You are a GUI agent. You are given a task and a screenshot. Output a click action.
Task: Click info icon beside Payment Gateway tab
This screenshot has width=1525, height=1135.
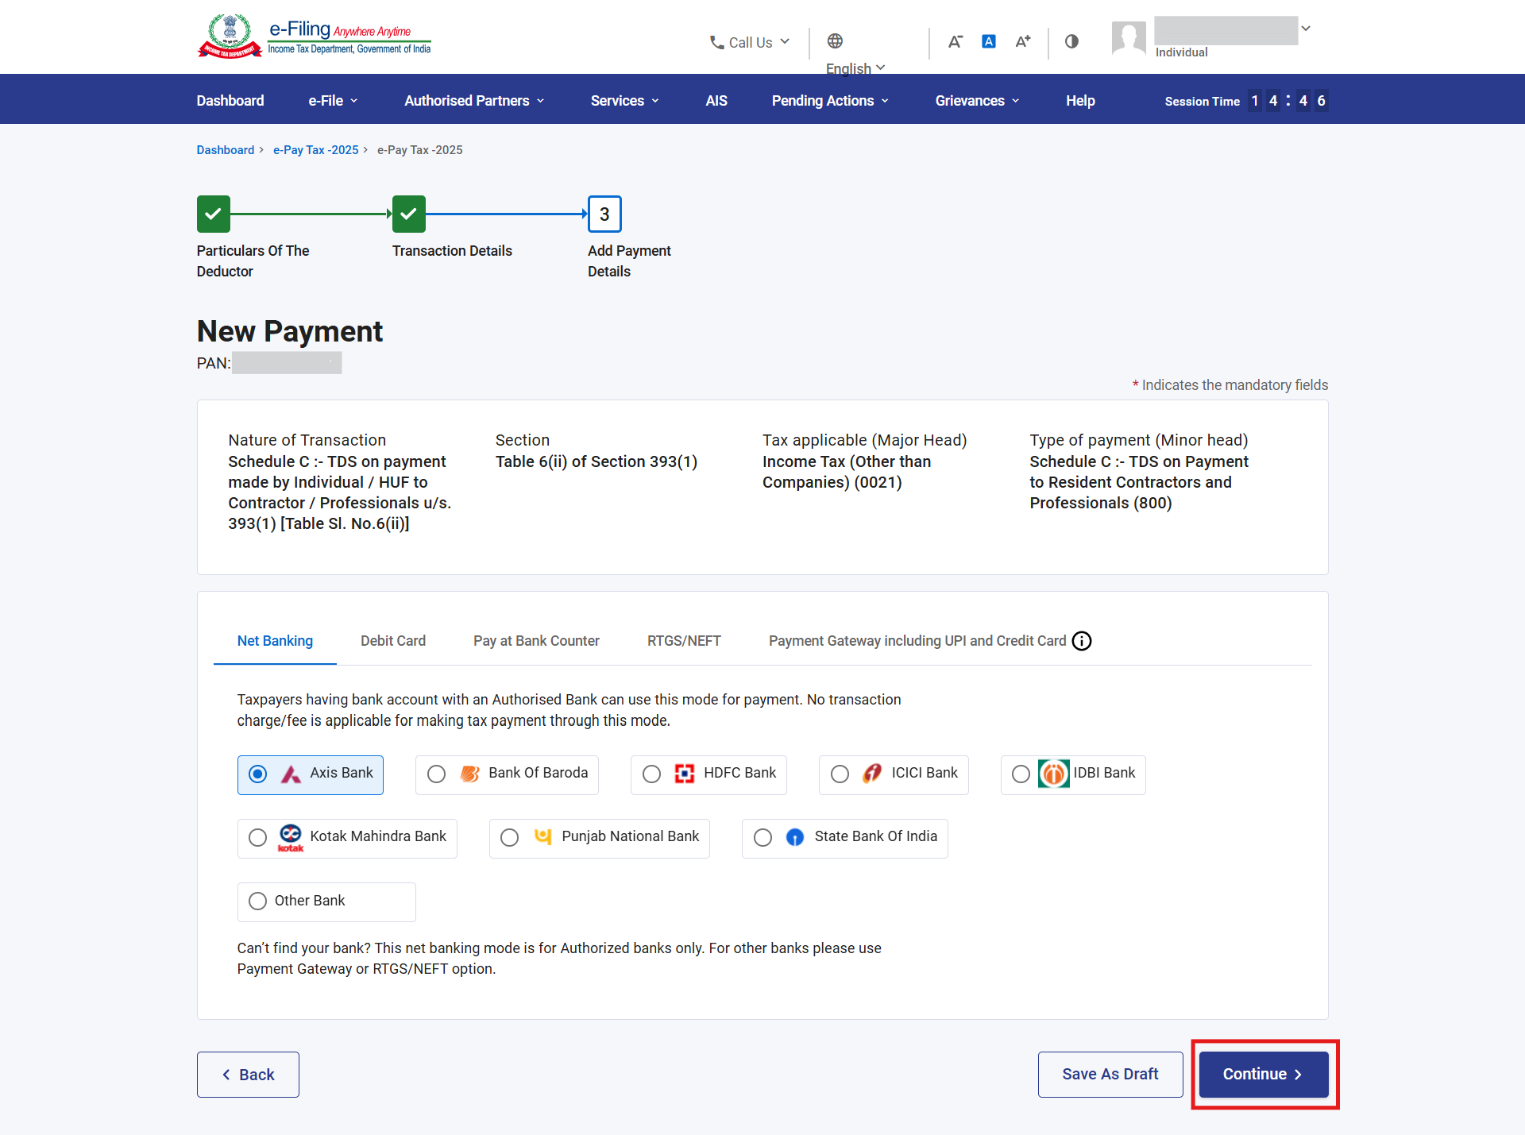click(x=1082, y=641)
